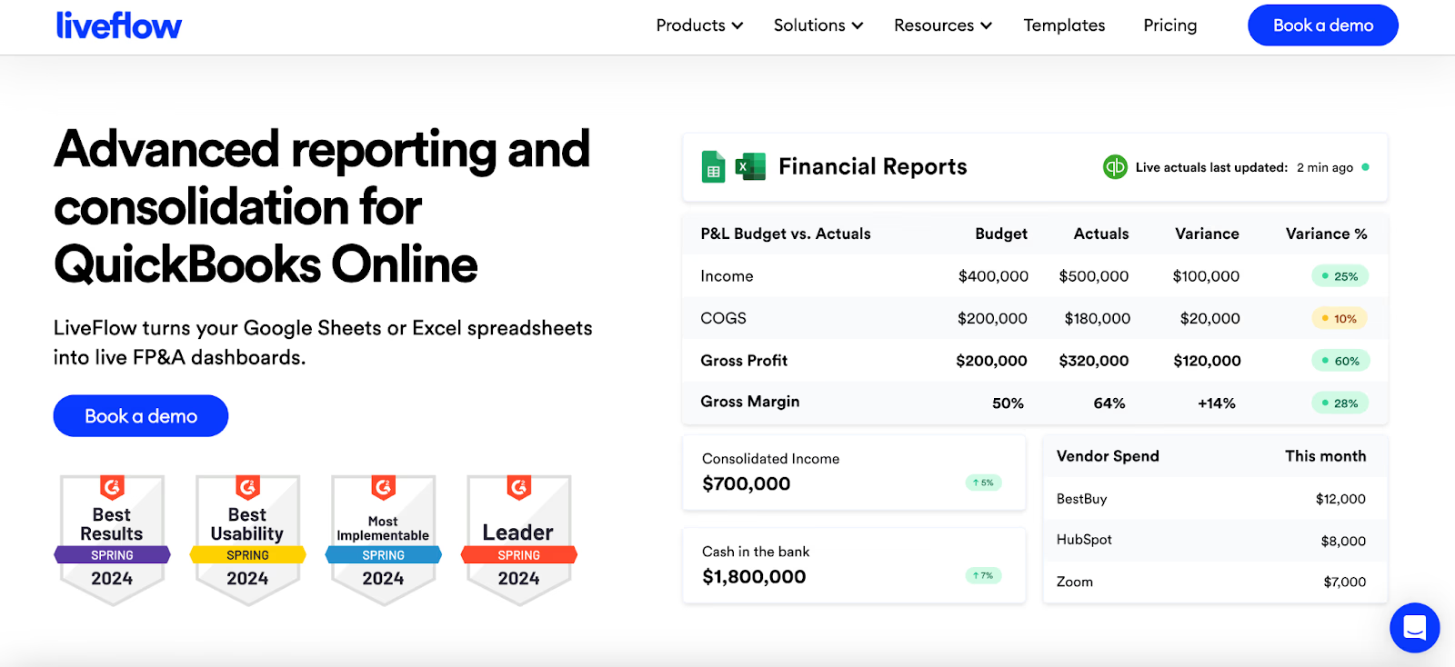
Task: Click the 25% variance pill for Income
Action: tap(1340, 276)
